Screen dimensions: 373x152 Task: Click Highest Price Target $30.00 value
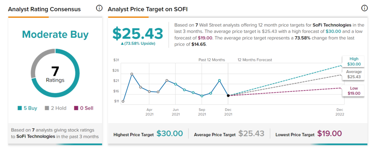(170, 133)
